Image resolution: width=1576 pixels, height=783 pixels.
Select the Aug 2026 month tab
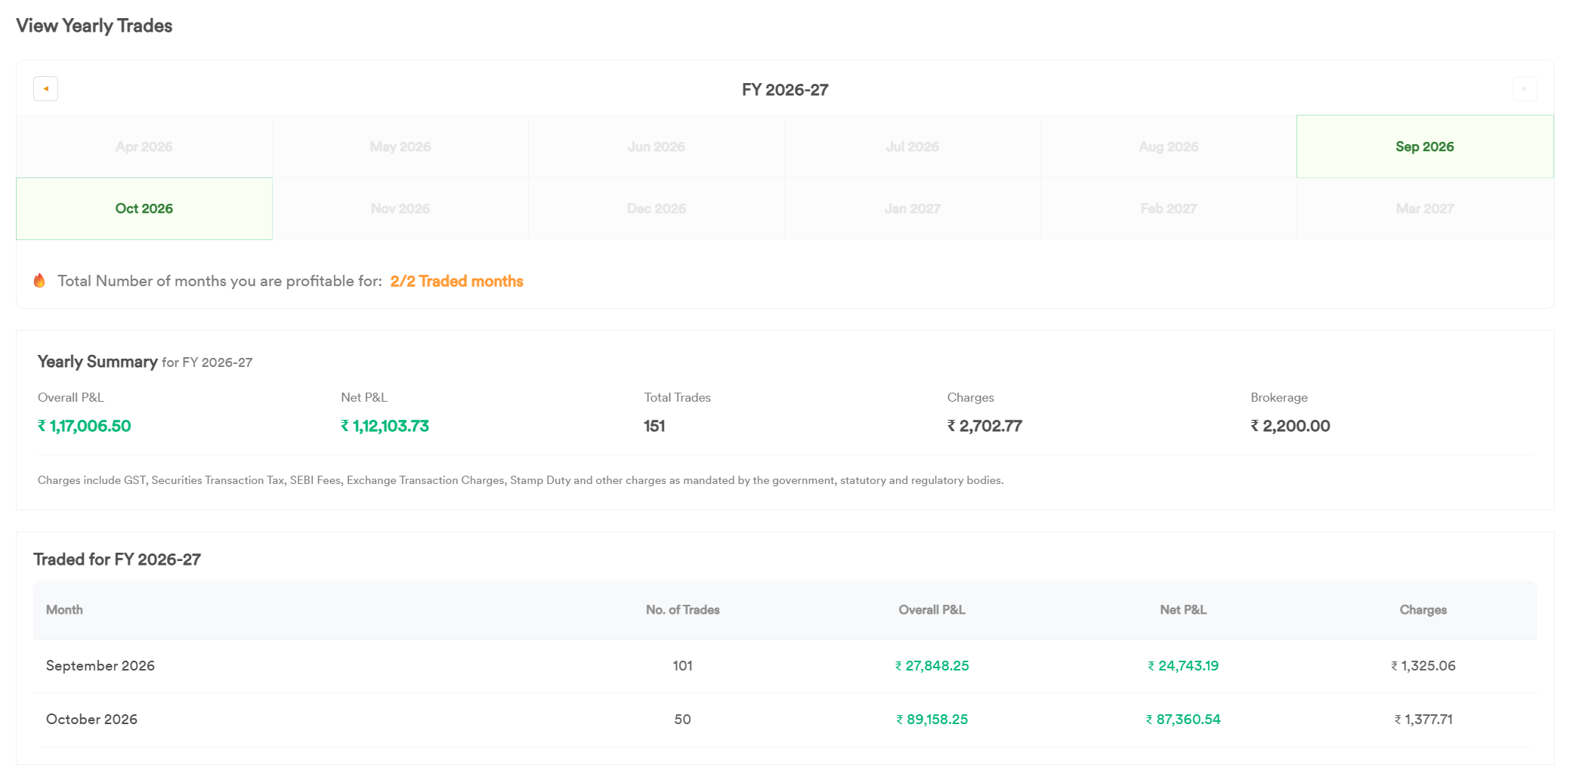pyautogui.click(x=1169, y=146)
